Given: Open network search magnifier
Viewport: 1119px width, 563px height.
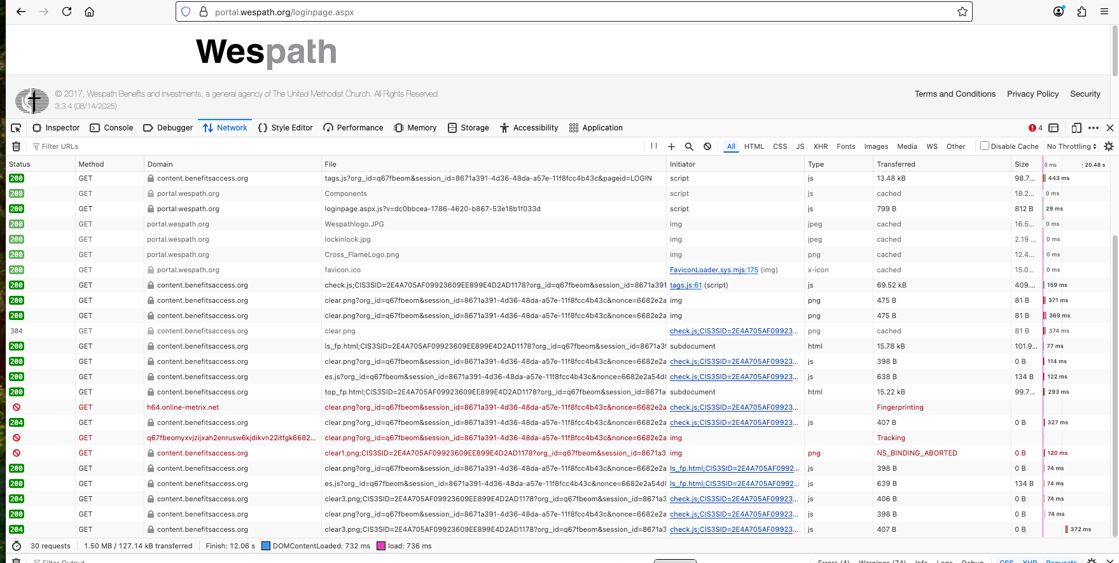Looking at the screenshot, I should (689, 146).
